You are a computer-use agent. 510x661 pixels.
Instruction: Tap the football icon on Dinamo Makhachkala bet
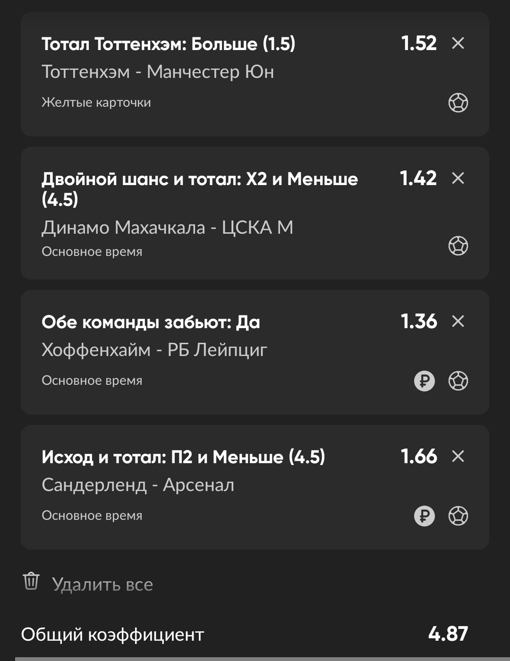click(458, 246)
